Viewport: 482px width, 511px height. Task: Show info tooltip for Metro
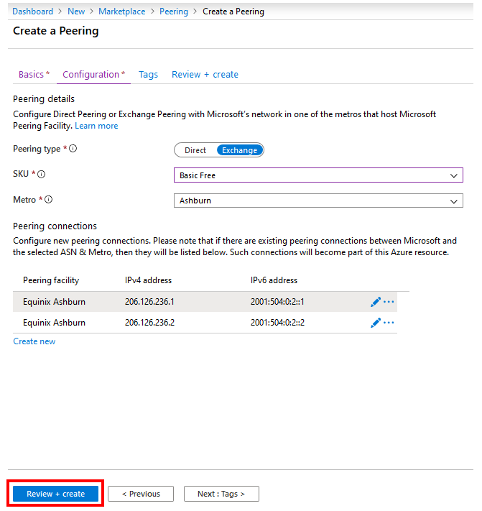click(x=48, y=200)
